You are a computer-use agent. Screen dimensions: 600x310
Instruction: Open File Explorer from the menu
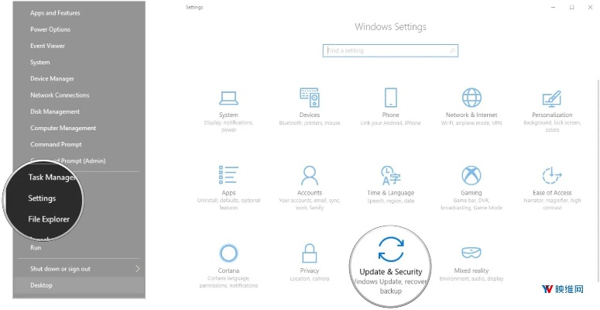(x=49, y=219)
